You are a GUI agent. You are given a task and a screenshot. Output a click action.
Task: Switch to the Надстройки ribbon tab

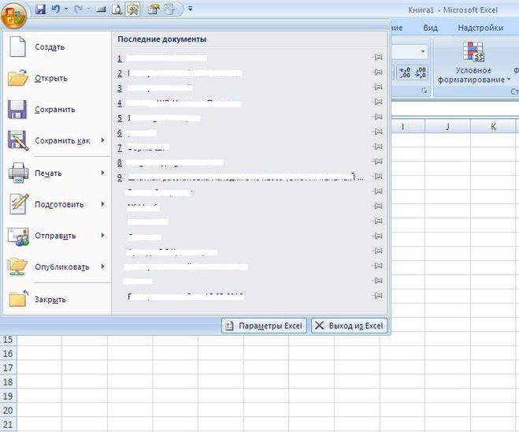coord(480,28)
